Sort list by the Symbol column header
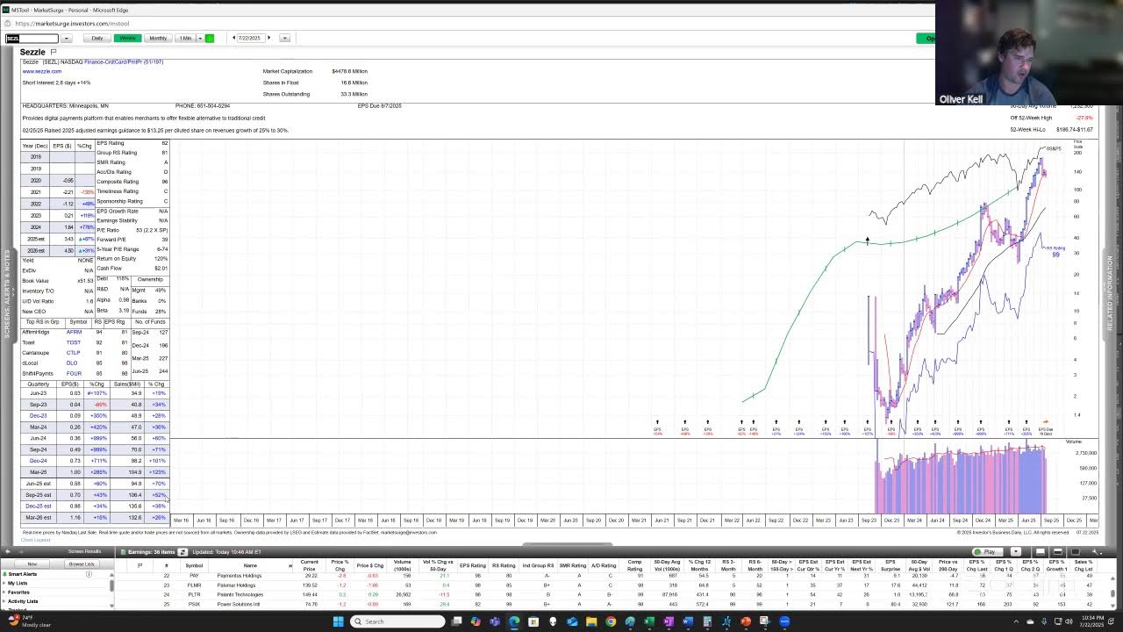 pyautogui.click(x=194, y=565)
